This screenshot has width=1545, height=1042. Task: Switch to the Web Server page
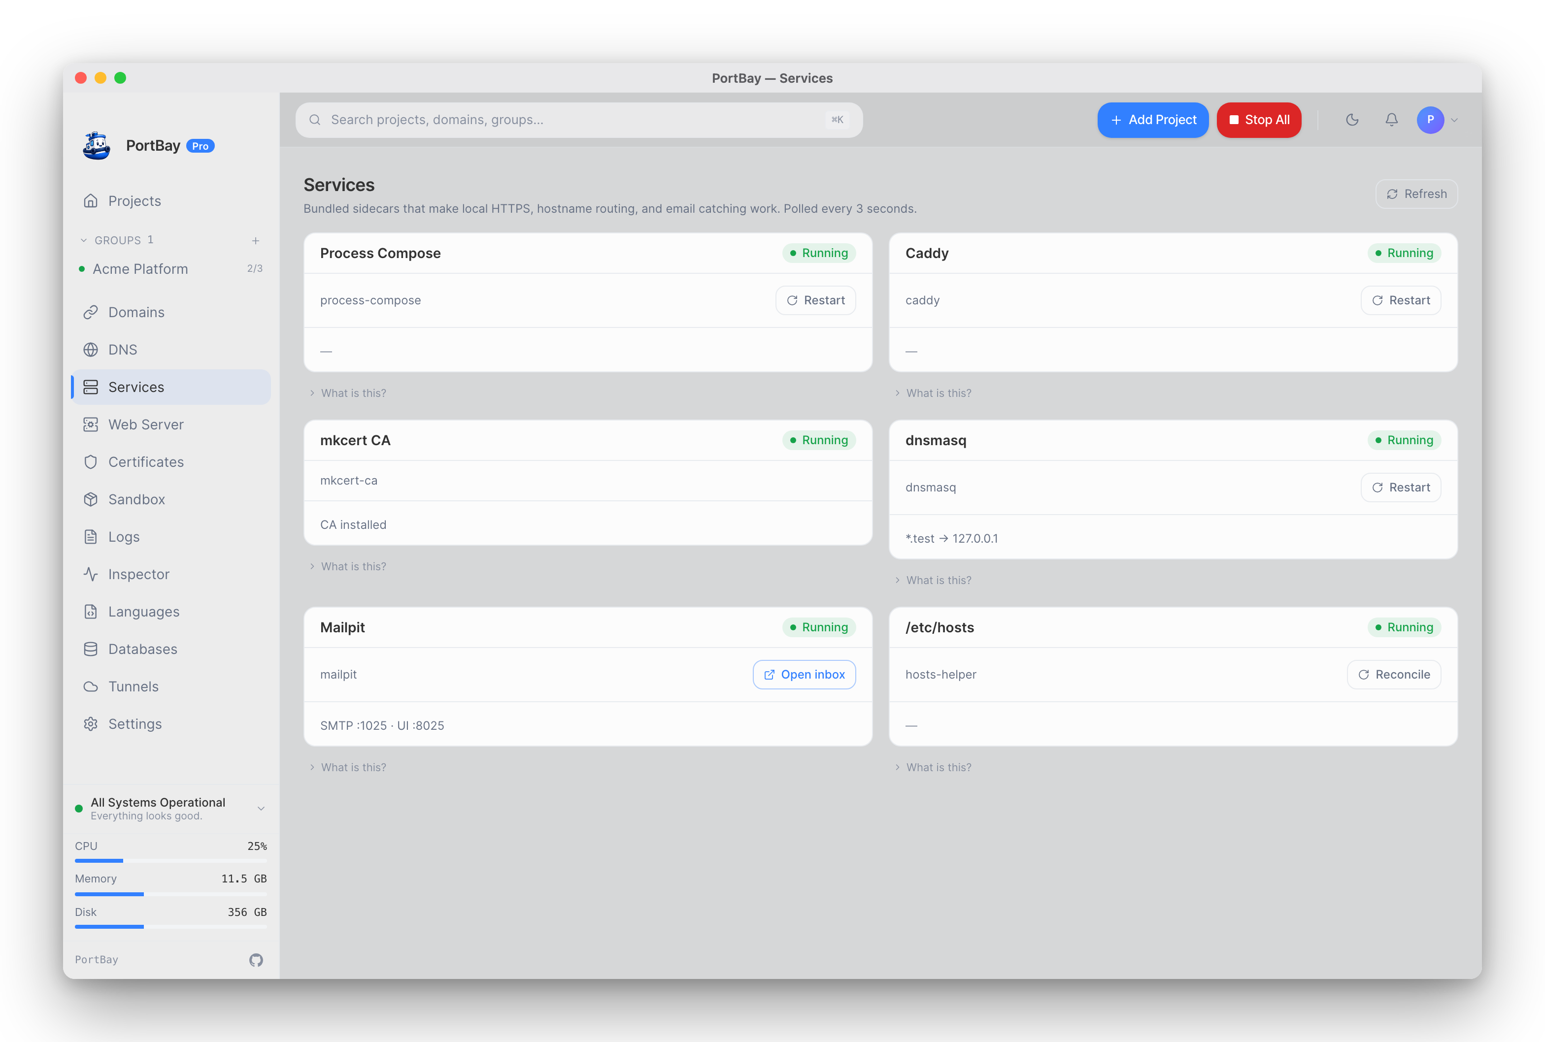[171, 424]
